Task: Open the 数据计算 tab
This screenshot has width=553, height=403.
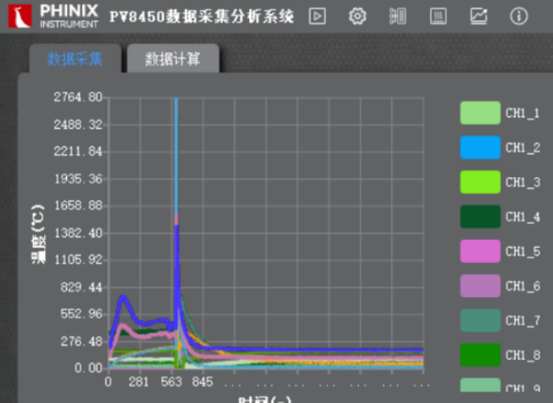Action: pyautogui.click(x=173, y=59)
